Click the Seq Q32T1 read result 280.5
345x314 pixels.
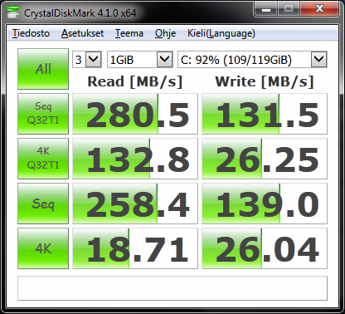coord(135,114)
